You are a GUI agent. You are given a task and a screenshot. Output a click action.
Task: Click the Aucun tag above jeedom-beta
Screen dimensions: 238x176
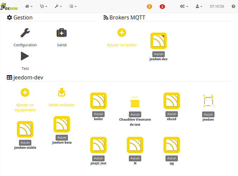click(x=62, y=138)
